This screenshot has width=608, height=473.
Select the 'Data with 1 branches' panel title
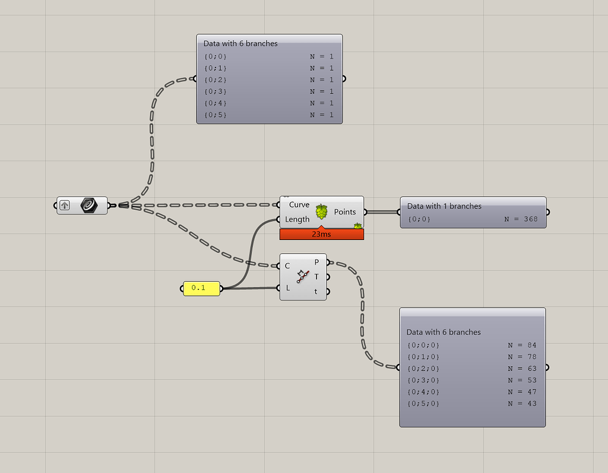click(444, 206)
